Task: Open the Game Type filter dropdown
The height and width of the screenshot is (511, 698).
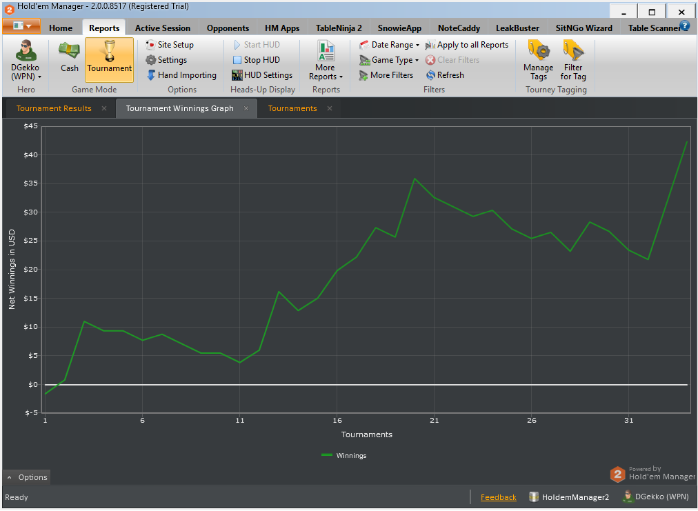Action: (389, 59)
